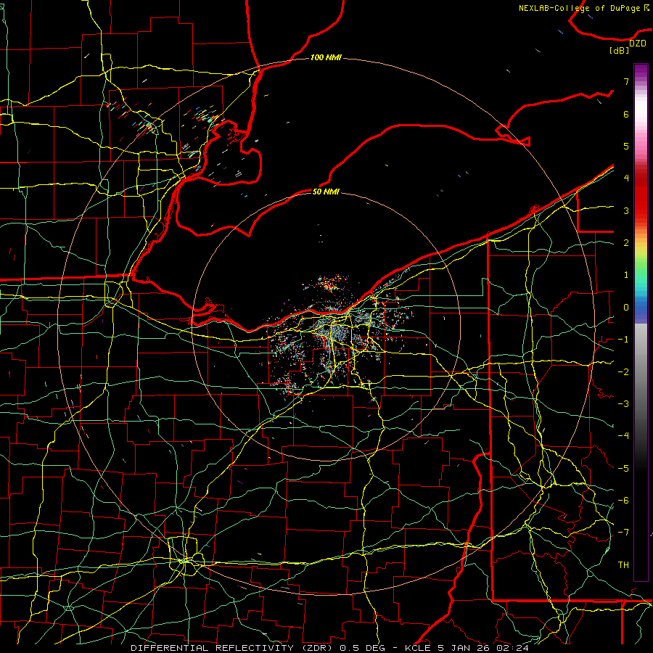Image resolution: width=653 pixels, height=653 pixels.
Task: Click the 4 value on the color scale
Action: click(626, 178)
